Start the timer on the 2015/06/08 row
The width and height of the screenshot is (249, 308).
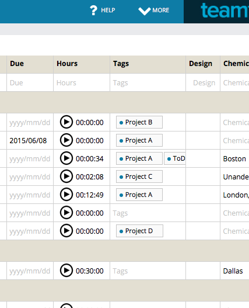click(66, 140)
